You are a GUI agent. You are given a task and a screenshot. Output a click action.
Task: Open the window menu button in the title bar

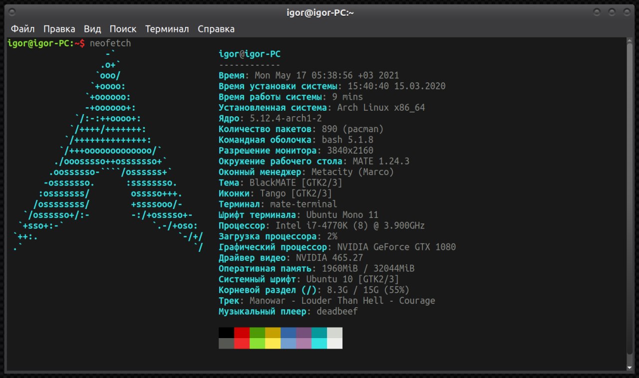[x=12, y=11]
